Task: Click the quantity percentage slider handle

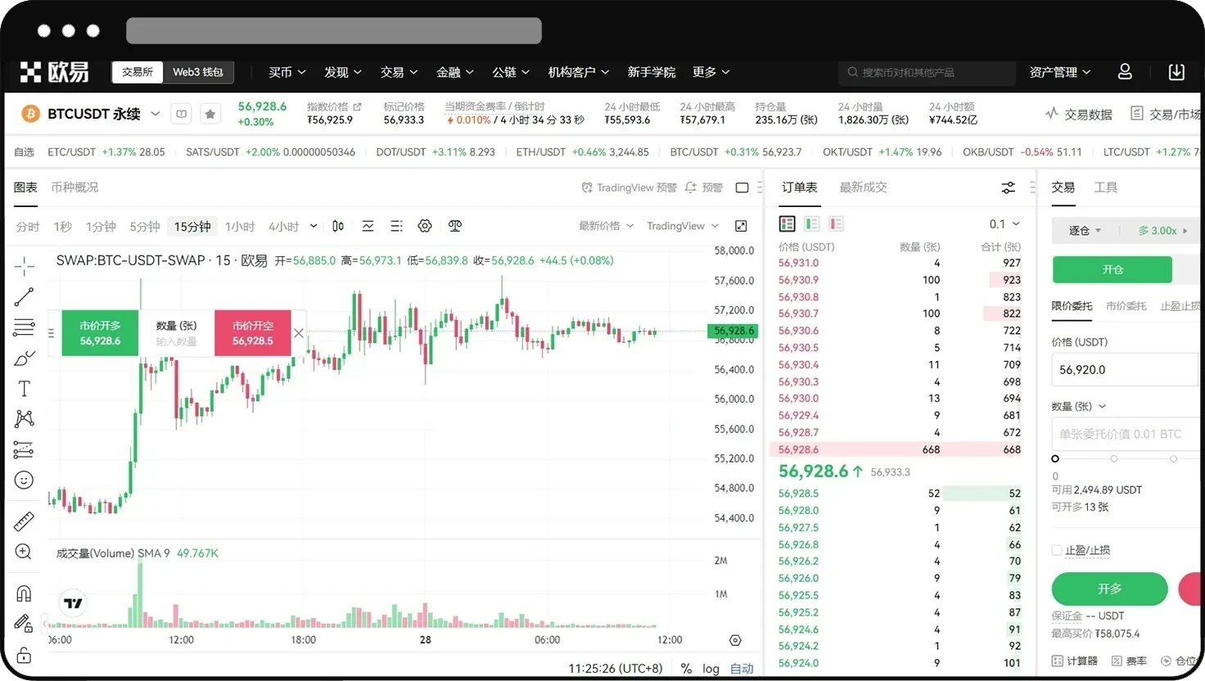Action: pyautogui.click(x=1055, y=458)
